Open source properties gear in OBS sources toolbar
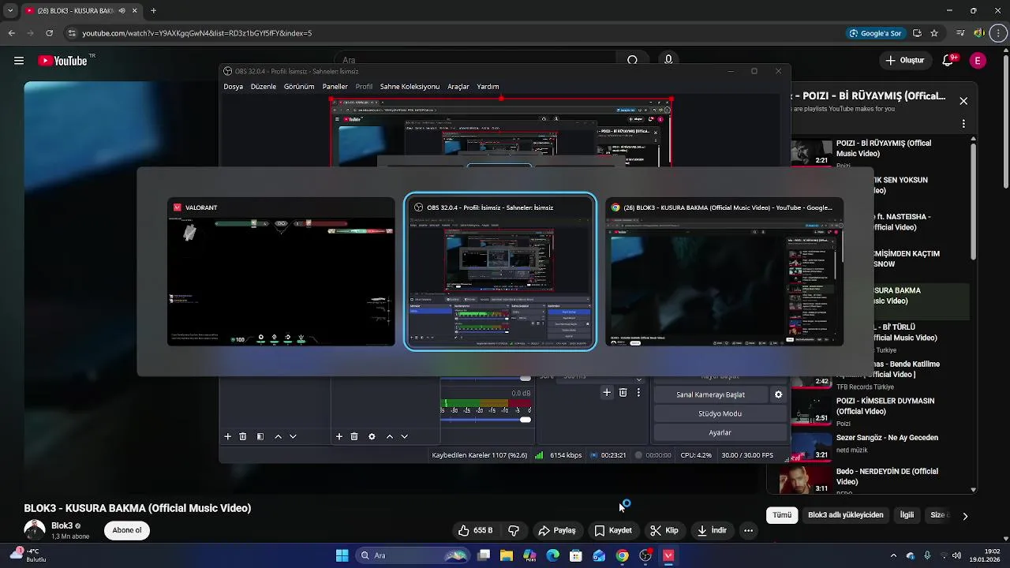1010x568 pixels. [372, 436]
